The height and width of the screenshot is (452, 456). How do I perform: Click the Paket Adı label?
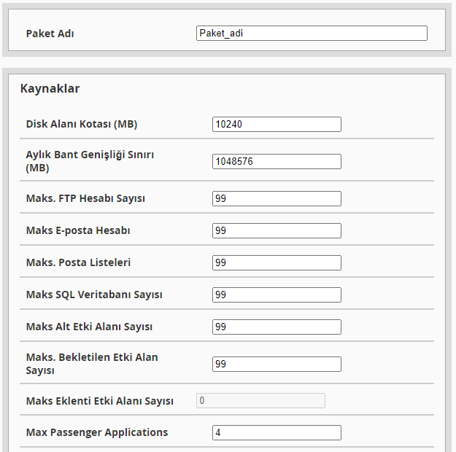pyautogui.click(x=50, y=34)
